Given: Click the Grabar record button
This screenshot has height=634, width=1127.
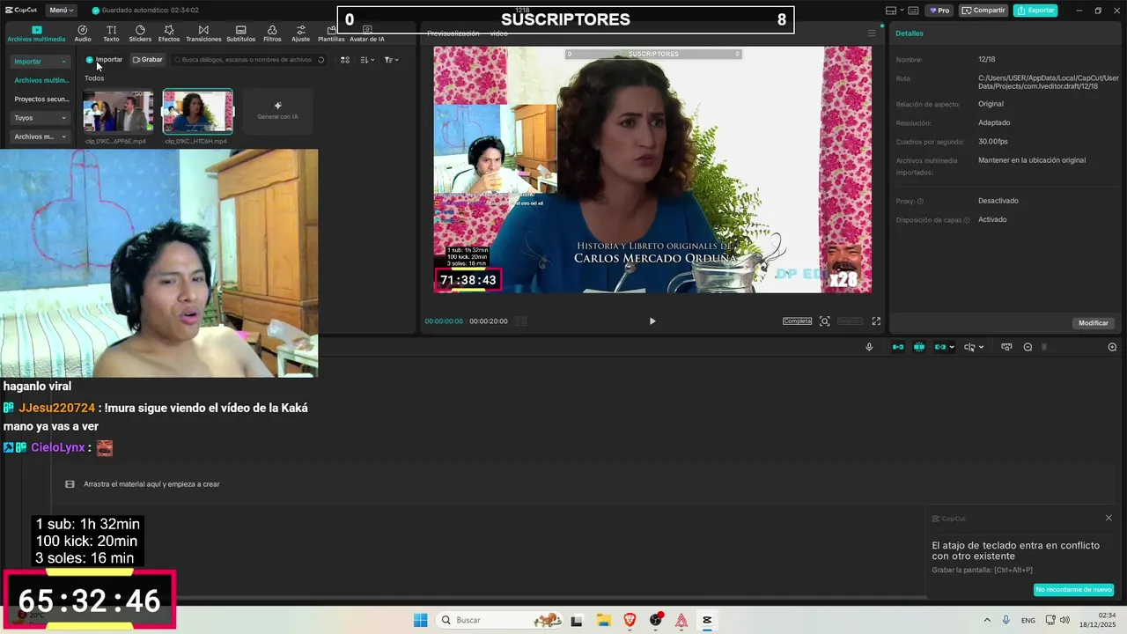Looking at the screenshot, I should coord(147,60).
